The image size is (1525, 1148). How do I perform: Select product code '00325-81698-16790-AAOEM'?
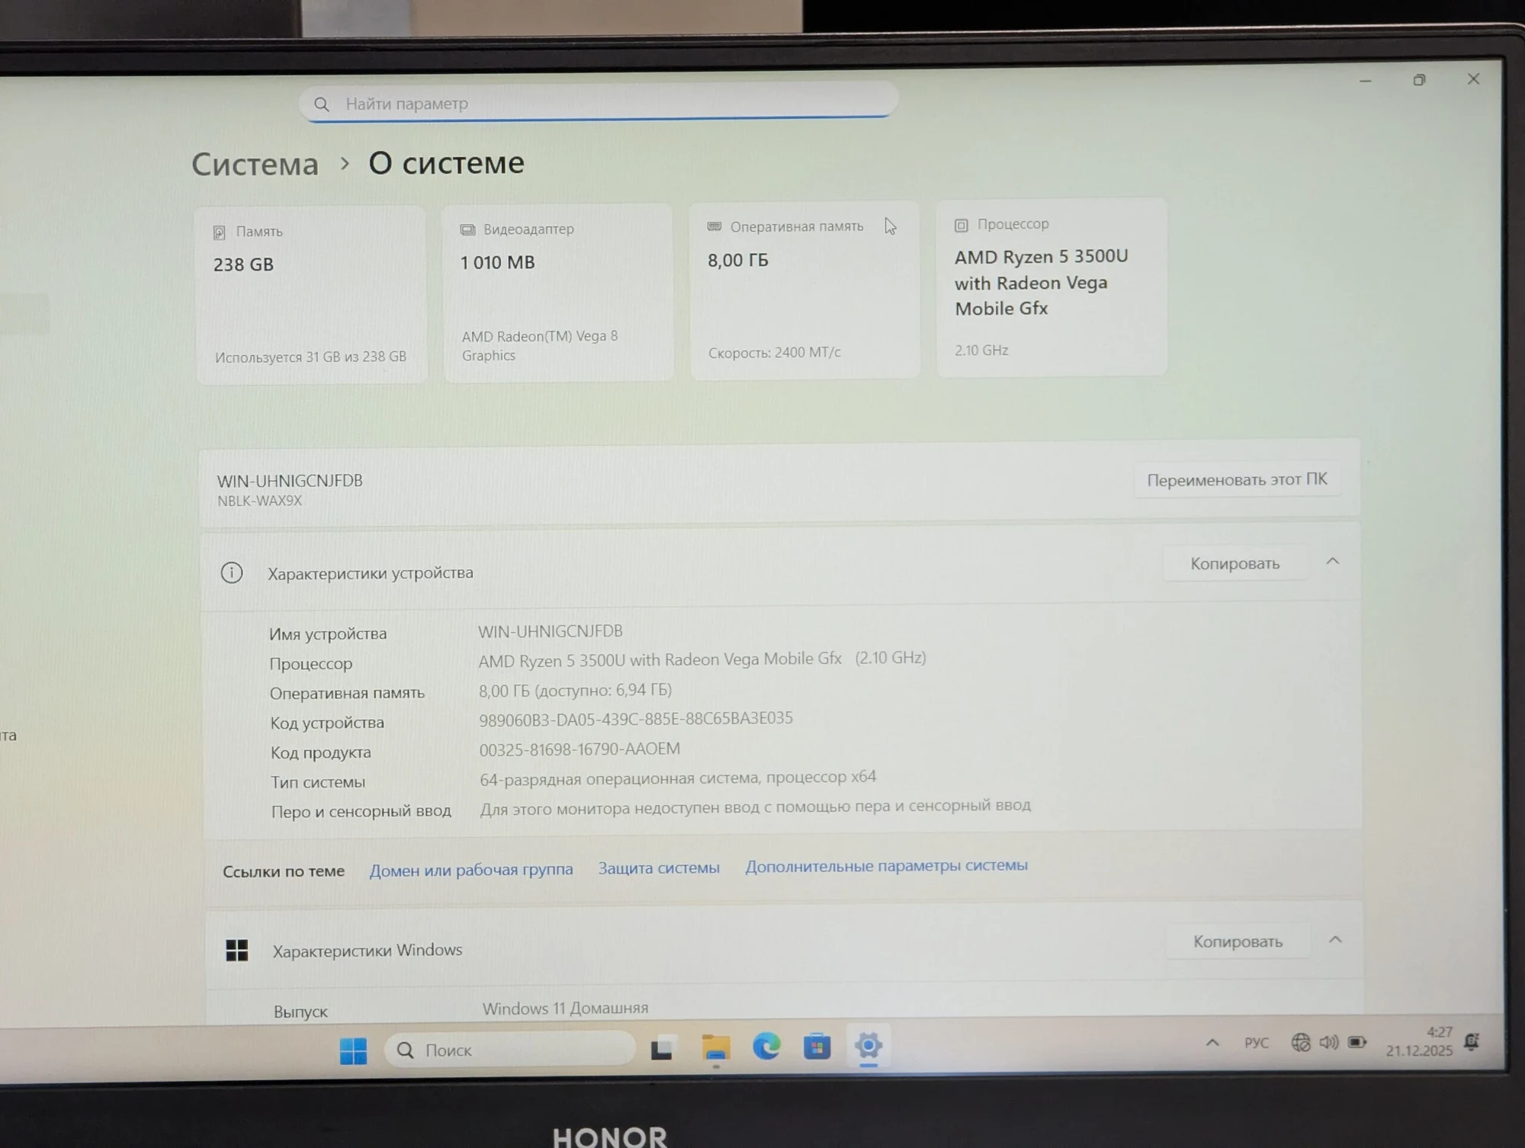pos(579,749)
